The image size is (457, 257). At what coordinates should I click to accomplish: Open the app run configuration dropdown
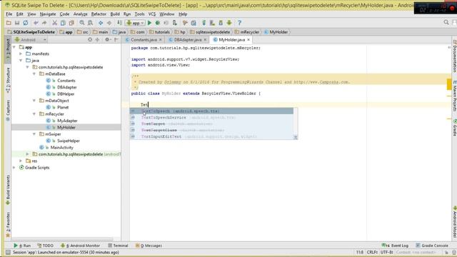135,23
